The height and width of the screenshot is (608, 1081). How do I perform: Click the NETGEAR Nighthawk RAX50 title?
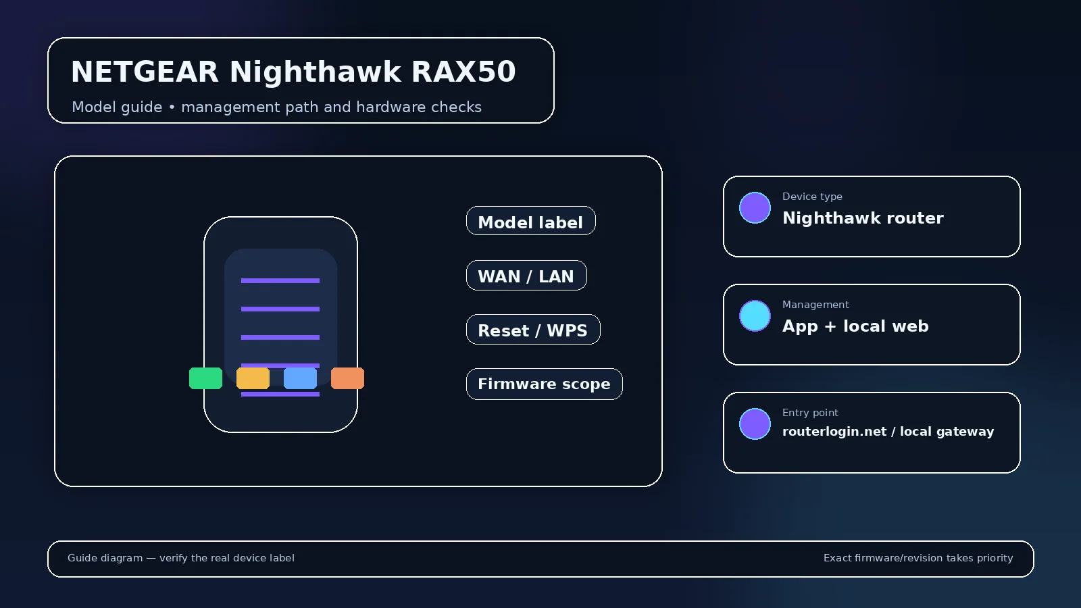[293, 72]
